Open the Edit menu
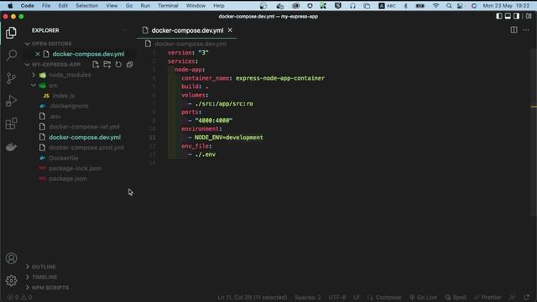The height and width of the screenshot is (302, 537). (63, 6)
